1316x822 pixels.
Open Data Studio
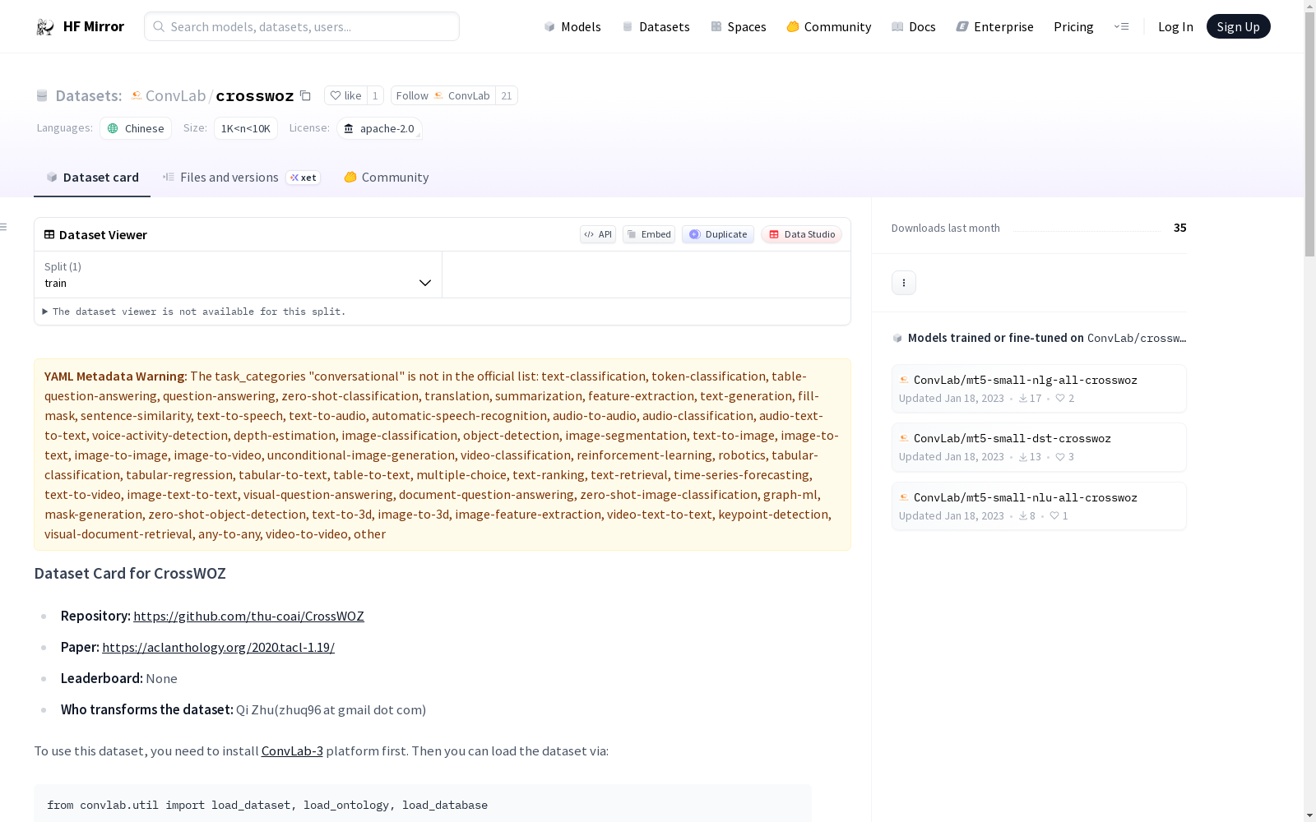point(801,234)
